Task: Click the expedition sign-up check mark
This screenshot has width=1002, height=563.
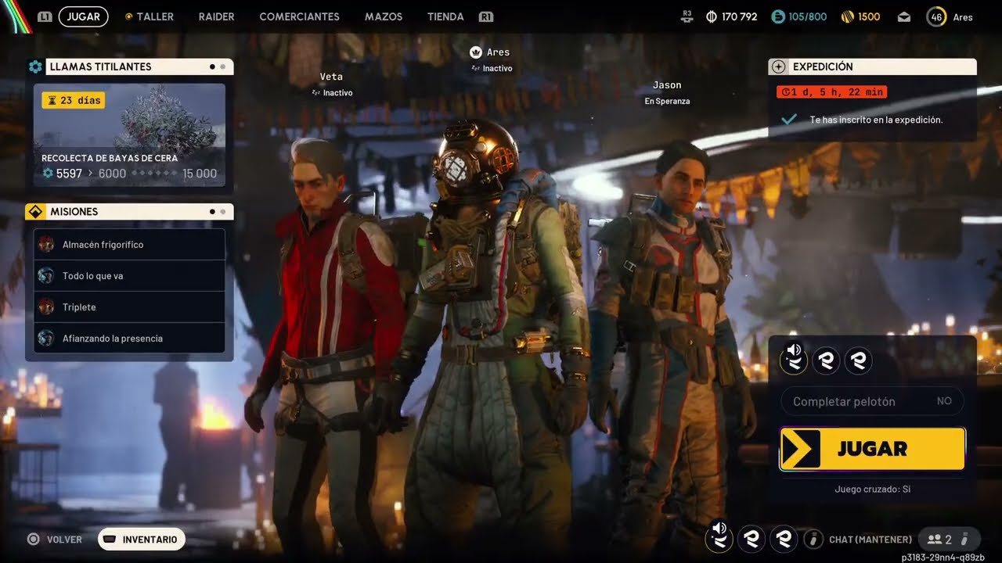Action: coord(790,120)
